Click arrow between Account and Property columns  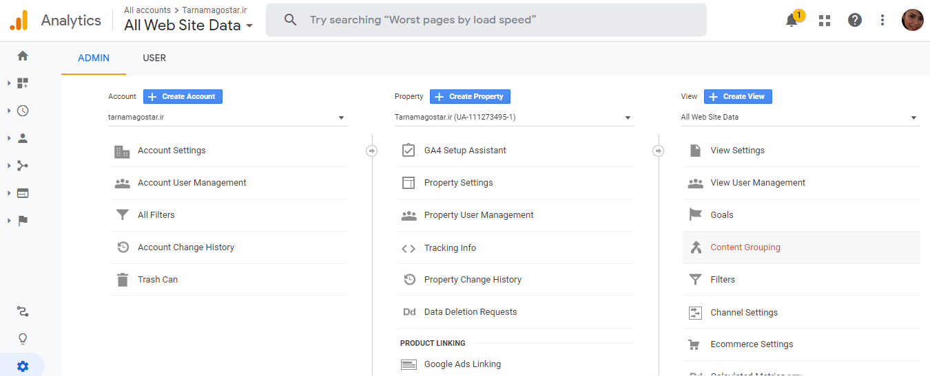coord(372,151)
